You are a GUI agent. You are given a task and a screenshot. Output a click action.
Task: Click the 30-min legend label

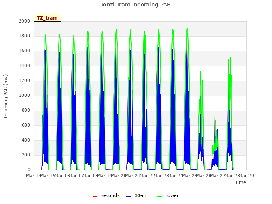point(142,195)
